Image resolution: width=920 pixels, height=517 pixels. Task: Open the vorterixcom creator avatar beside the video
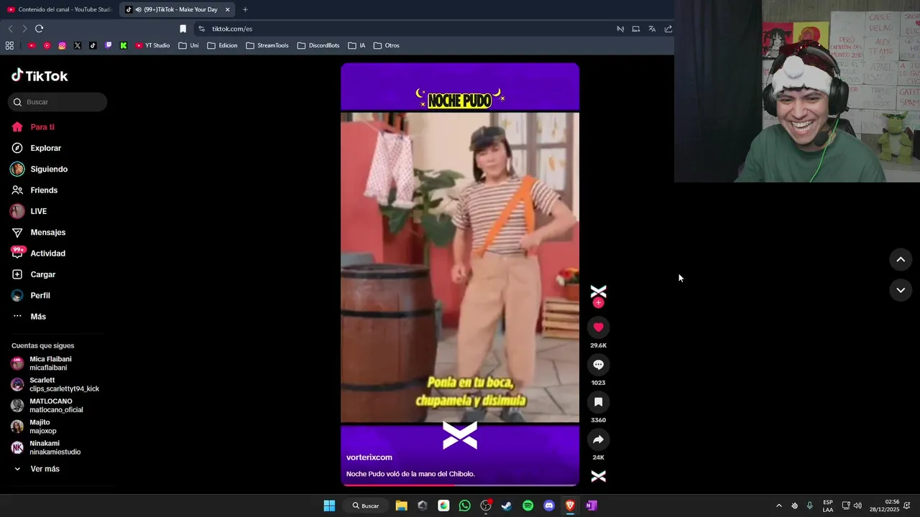598,292
